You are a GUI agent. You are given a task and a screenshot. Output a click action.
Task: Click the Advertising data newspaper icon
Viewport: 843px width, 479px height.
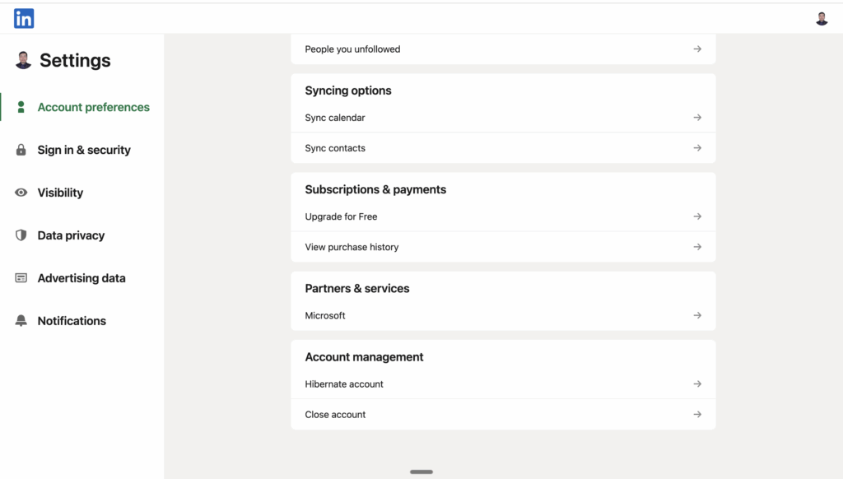21,278
